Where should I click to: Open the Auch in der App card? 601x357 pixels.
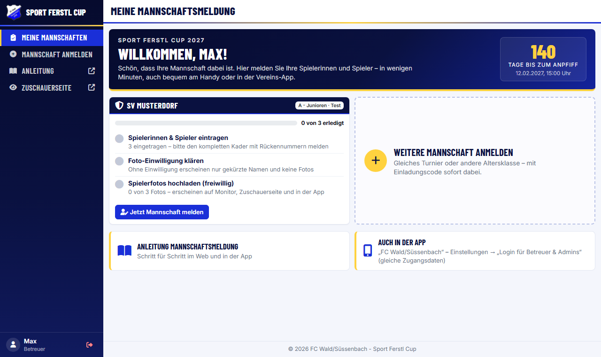pos(475,251)
